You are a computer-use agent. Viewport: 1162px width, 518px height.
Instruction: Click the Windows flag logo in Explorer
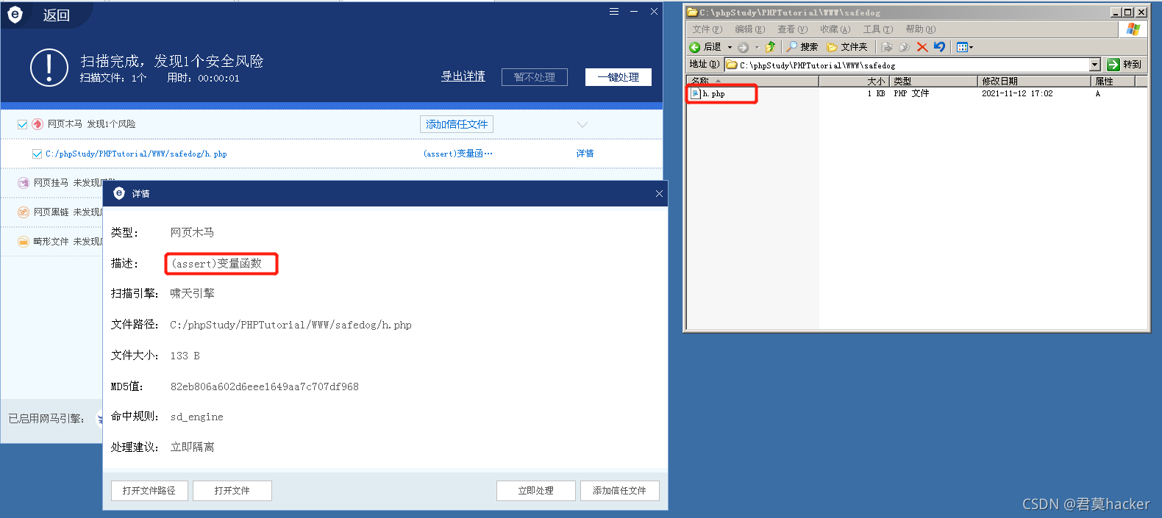pos(1133,29)
